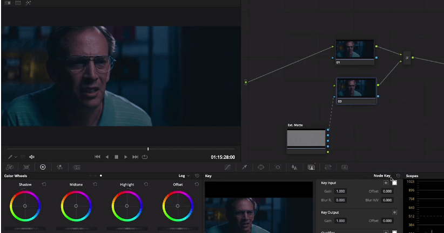Click the Shadow color wheel center
Image resolution: width=444 pixels, height=233 pixels.
(25, 206)
